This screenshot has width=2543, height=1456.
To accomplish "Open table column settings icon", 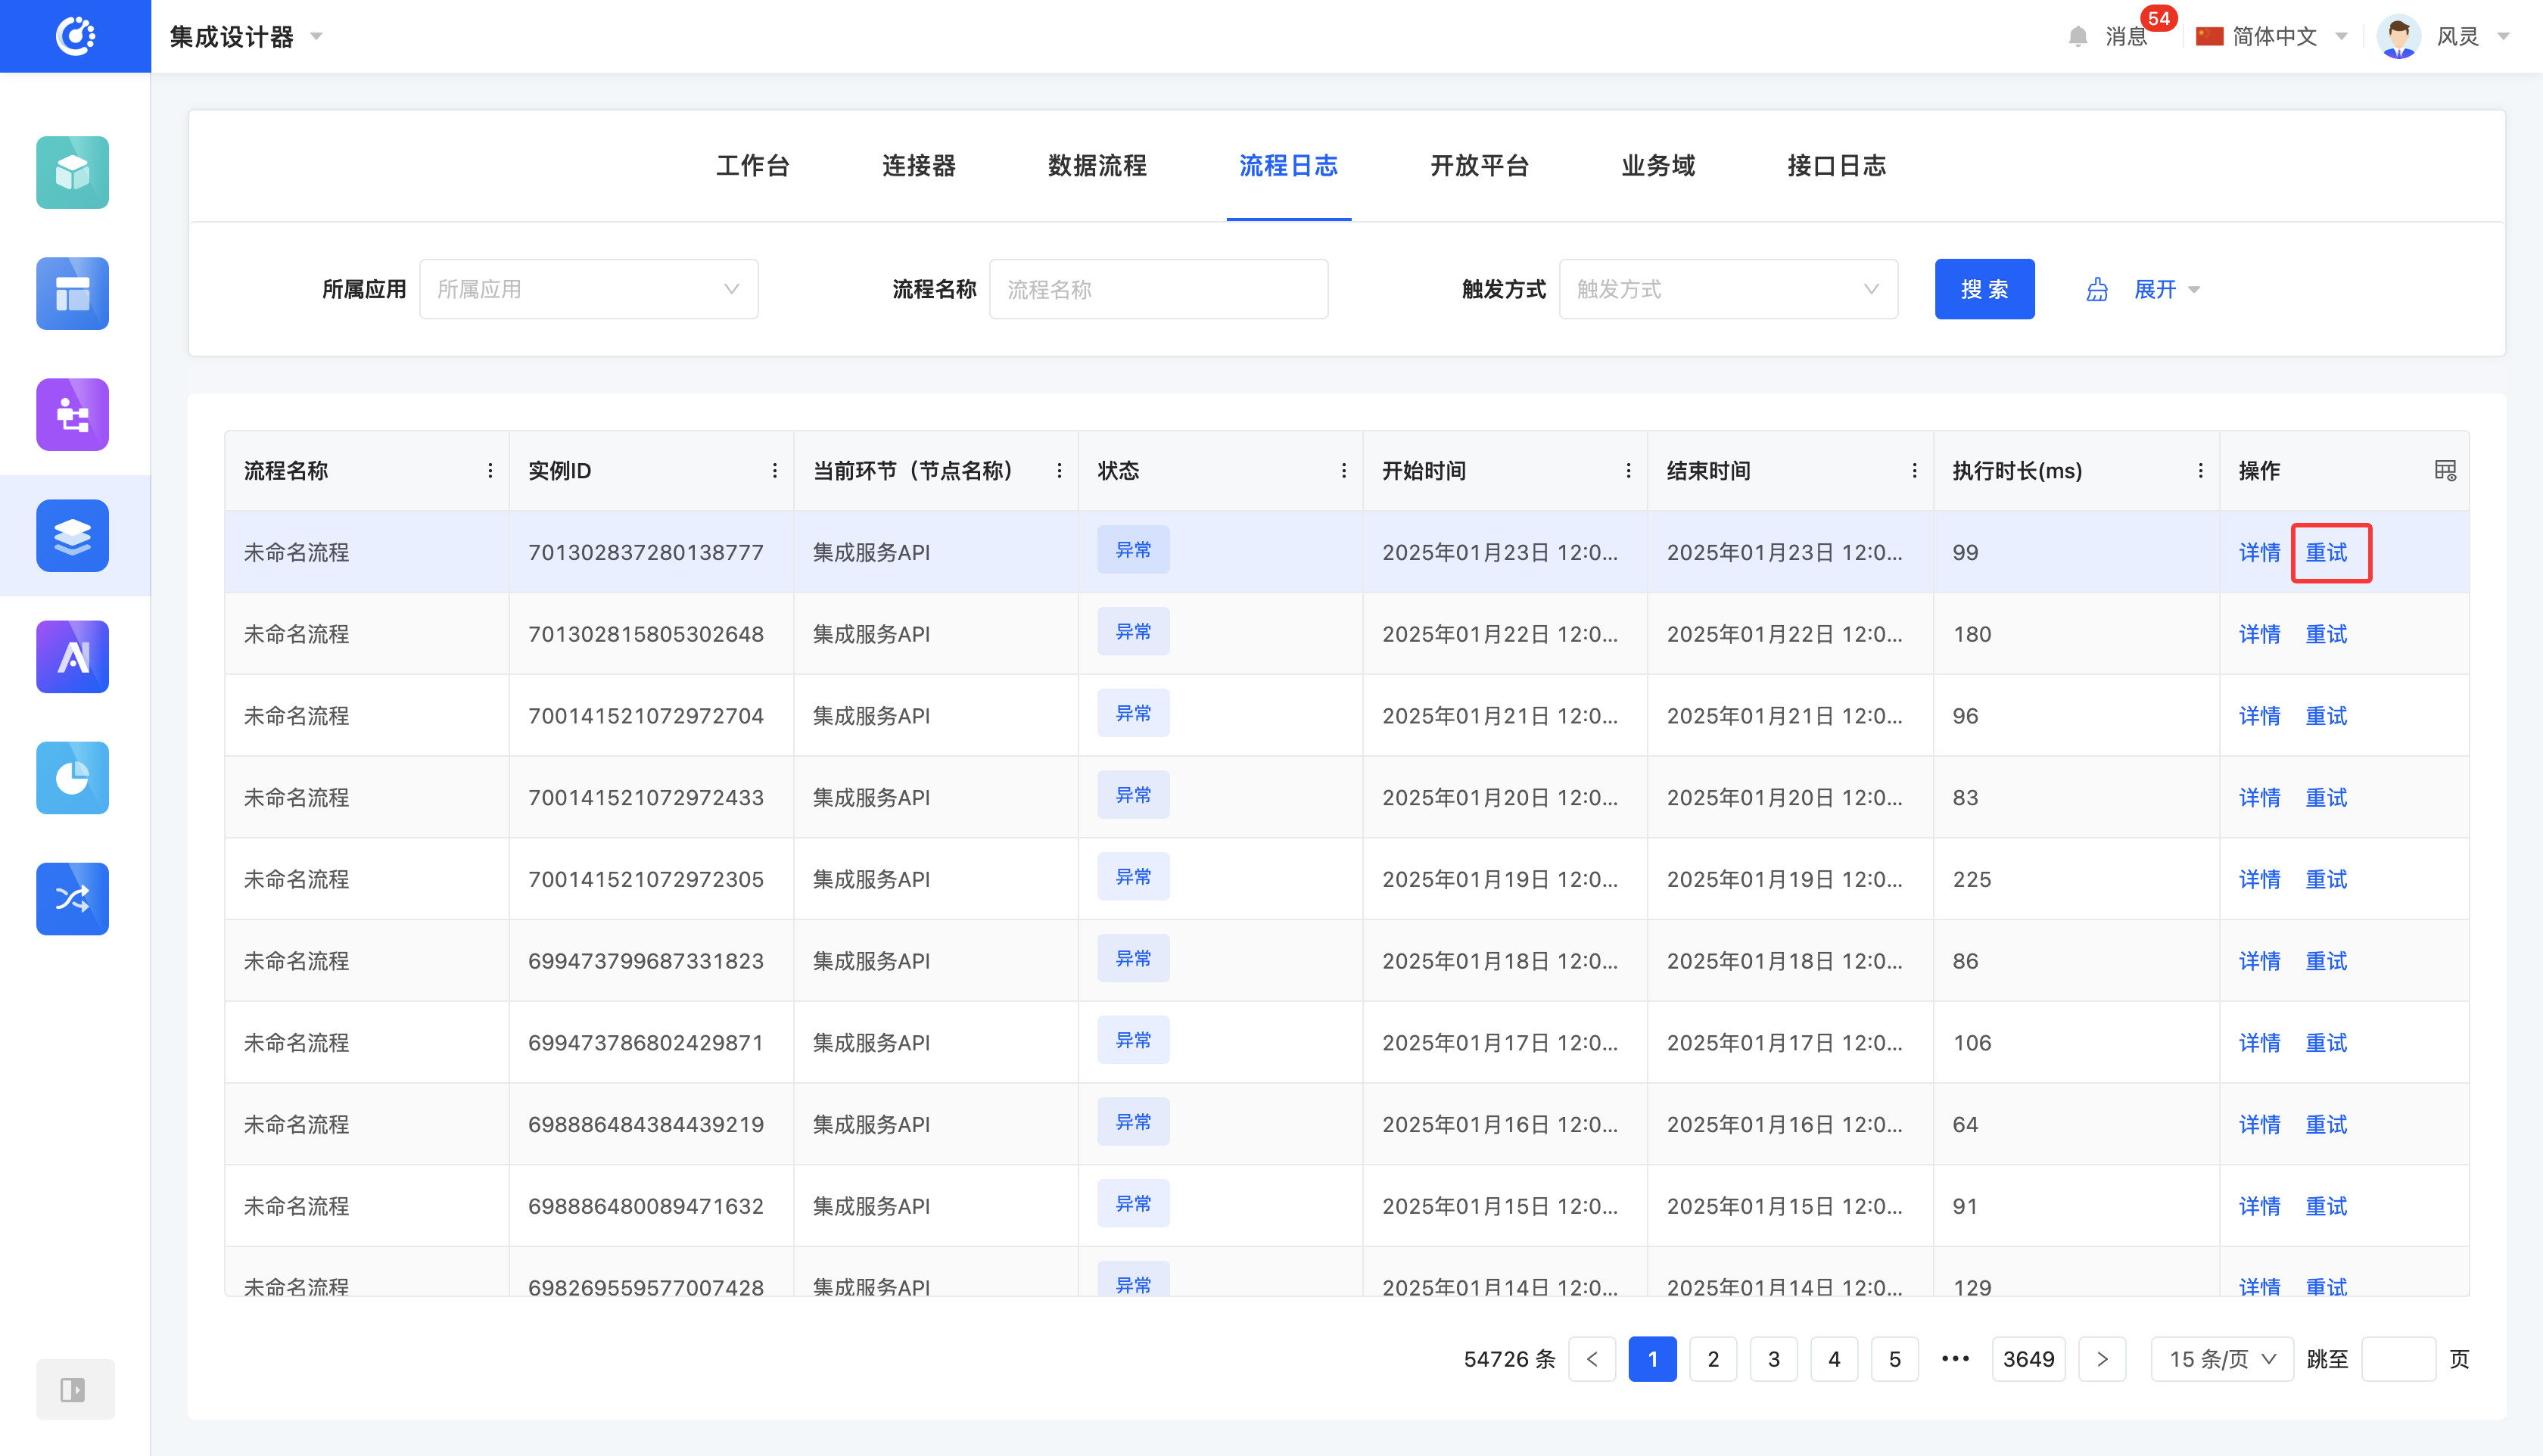I will [2445, 470].
